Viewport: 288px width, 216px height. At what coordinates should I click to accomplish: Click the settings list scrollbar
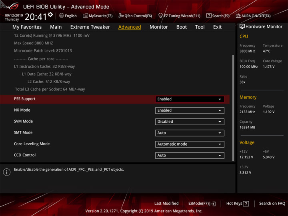click(x=233, y=108)
